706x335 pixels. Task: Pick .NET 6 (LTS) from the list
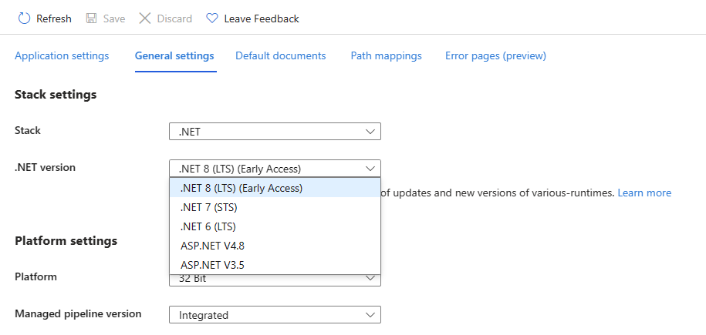point(275,226)
